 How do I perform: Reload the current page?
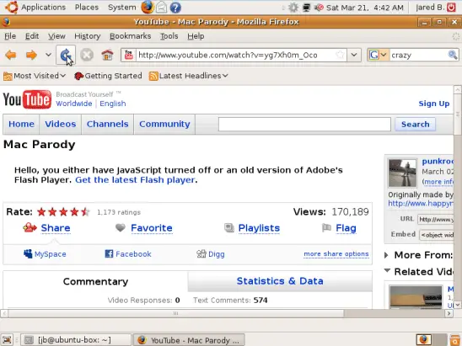coord(66,55)
